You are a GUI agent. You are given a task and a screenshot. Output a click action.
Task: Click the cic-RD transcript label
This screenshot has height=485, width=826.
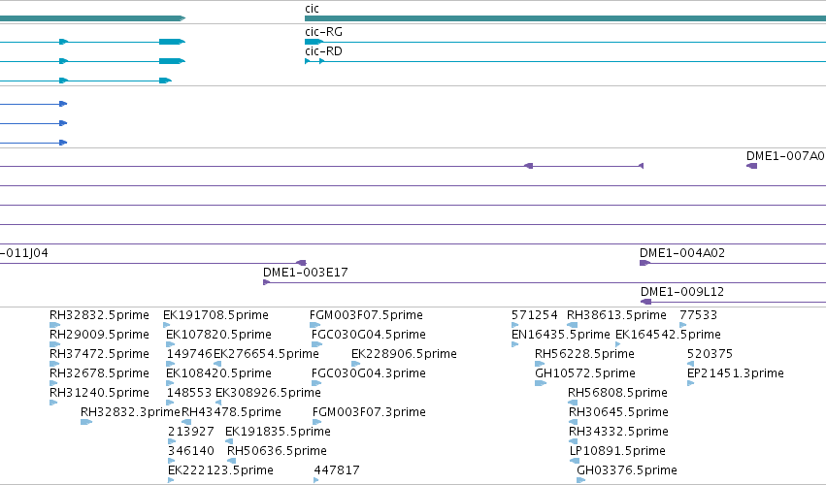point(323,51)
